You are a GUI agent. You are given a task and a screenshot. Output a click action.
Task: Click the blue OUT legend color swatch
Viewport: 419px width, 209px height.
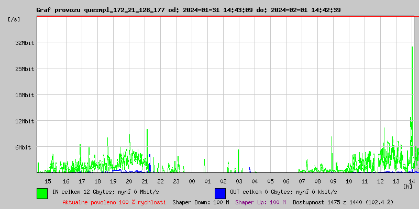tap(220, 193)
